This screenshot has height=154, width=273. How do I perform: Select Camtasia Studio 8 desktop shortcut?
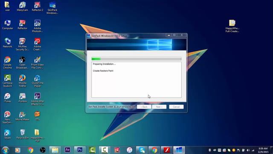click(x=8, y=81)
